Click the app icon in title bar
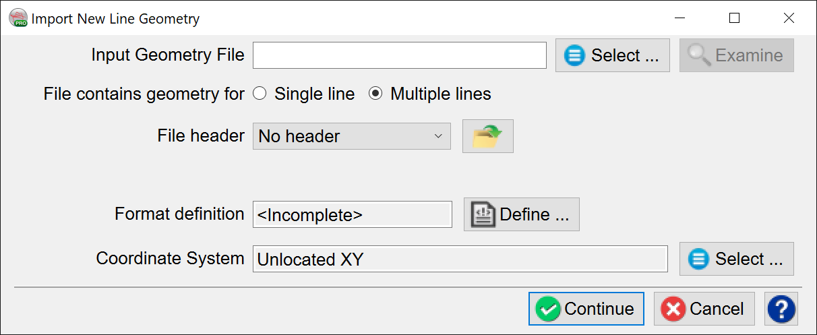The width and height of the screenshot is (817, 335). click(18, 18)
